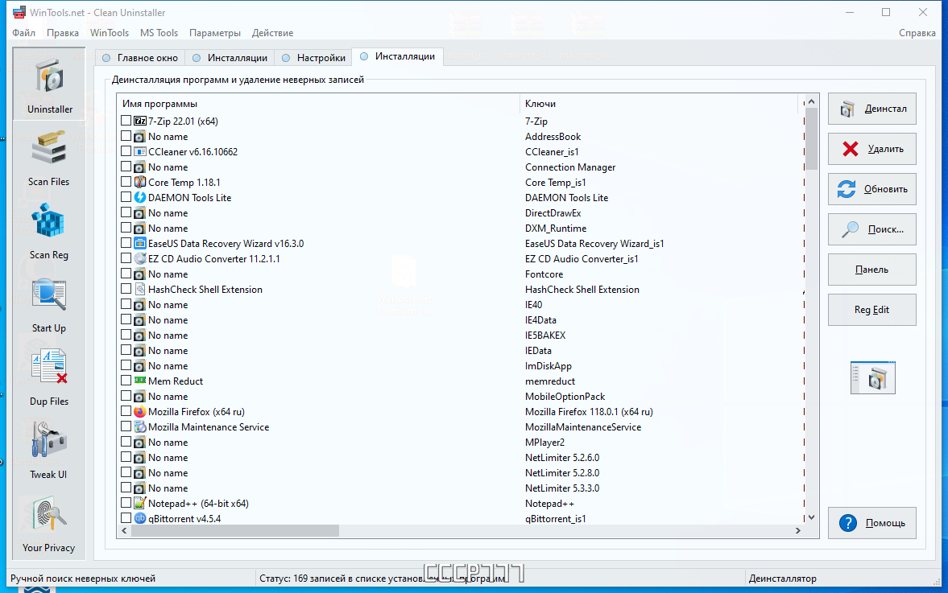
Task: Select the DirectDrawEx key entry
Action: (x=553, y=213)
